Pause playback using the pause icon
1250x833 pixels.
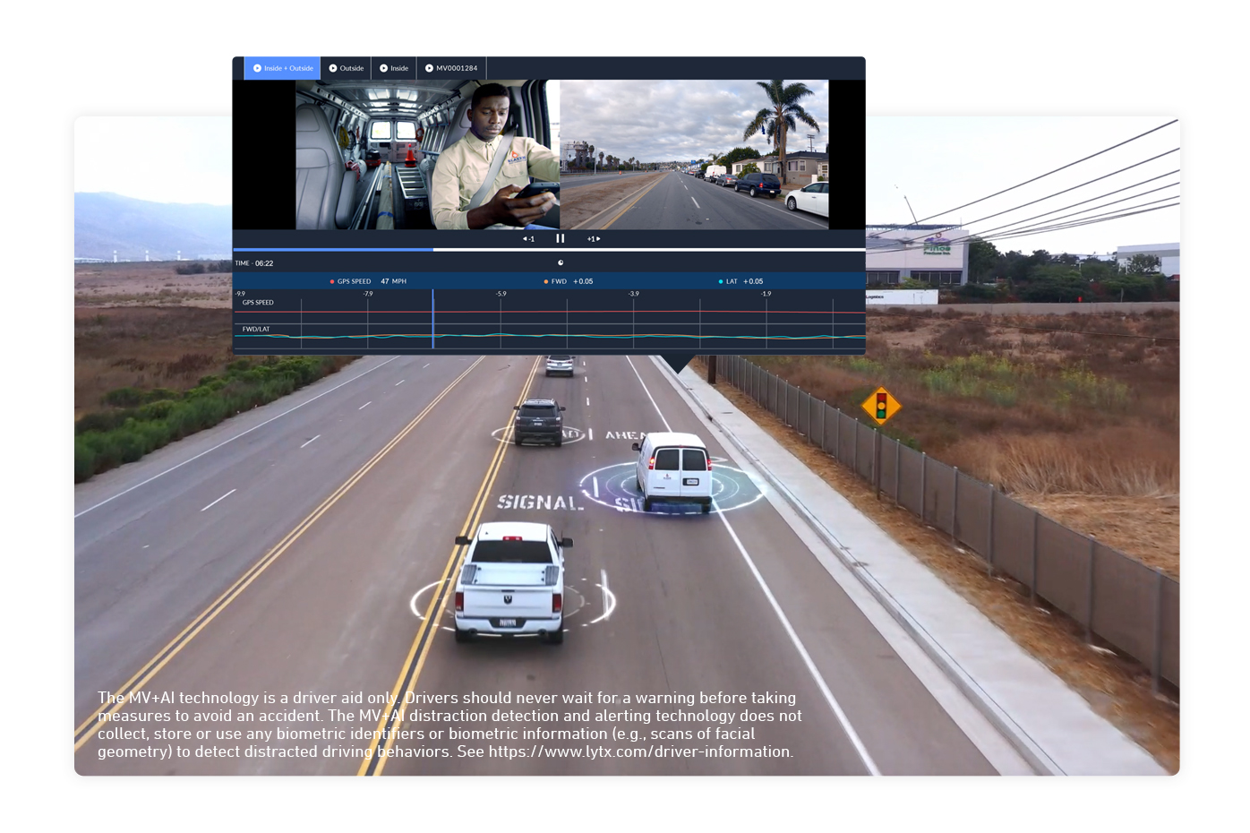pos(561,239)
